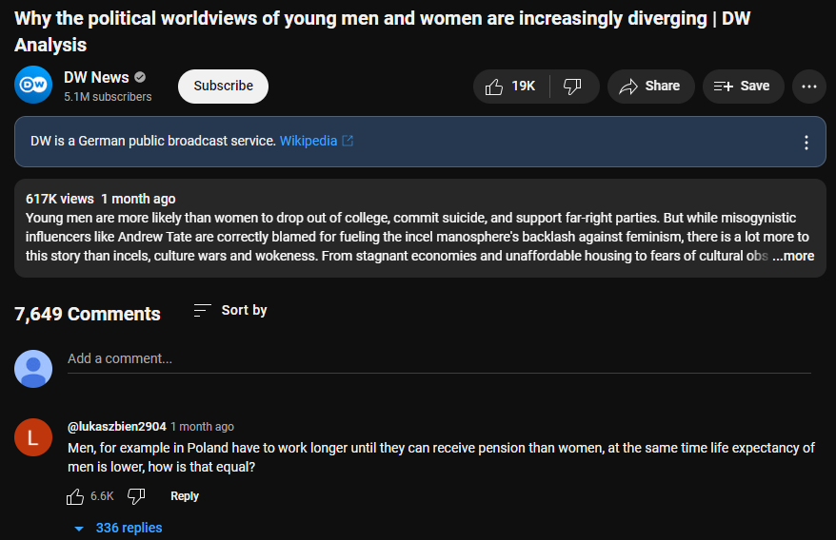836x540 pixels.
Task: Open the @lukaszbien2904 commenter avatar
Action: click(33, 437)
